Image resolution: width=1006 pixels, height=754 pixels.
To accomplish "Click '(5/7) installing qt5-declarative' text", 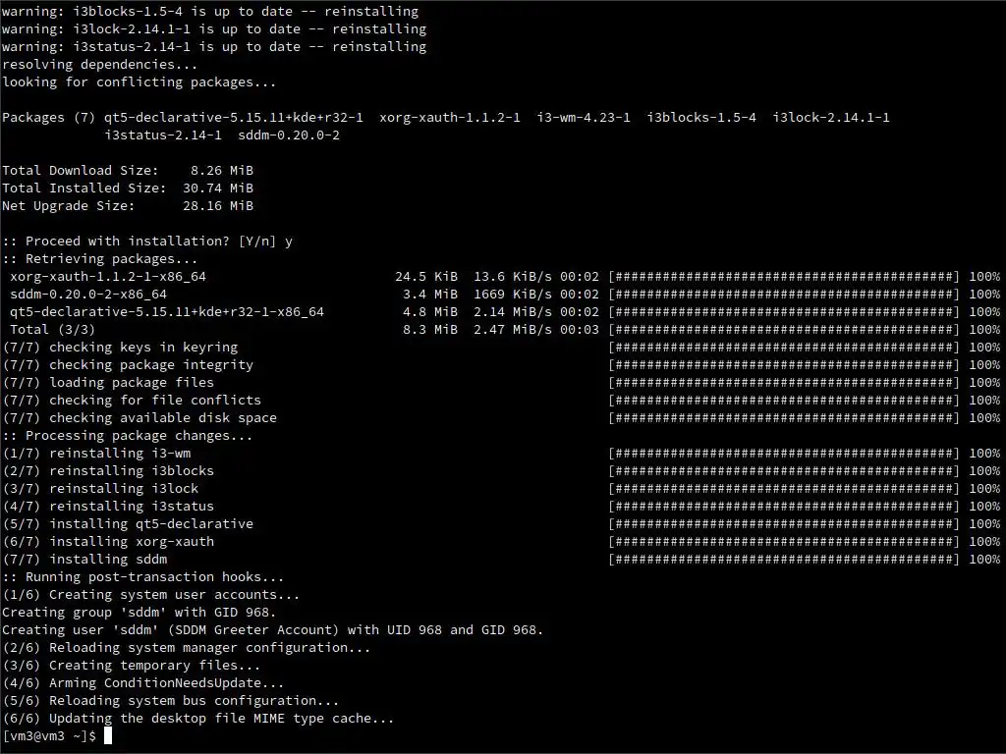I will (x=128, y=524).
